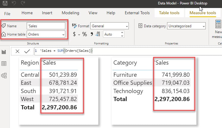Decrease decimal places with down stepper
222x128 pixels.
pos(122,36)
